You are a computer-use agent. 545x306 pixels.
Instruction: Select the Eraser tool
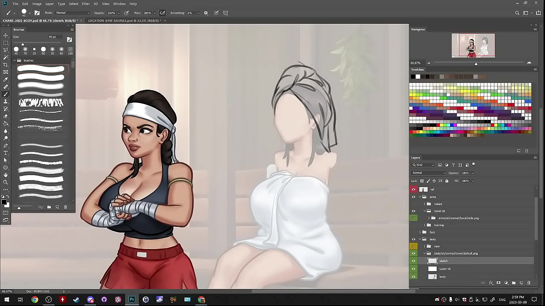(6, 116)
